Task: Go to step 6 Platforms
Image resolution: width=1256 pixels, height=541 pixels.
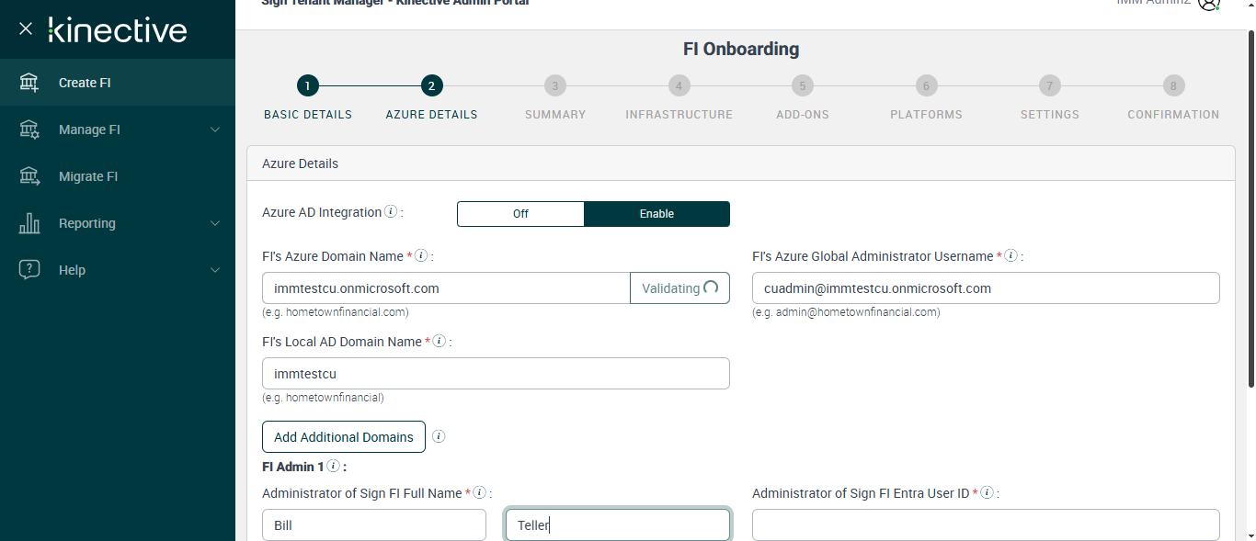Action: point(926,86)
